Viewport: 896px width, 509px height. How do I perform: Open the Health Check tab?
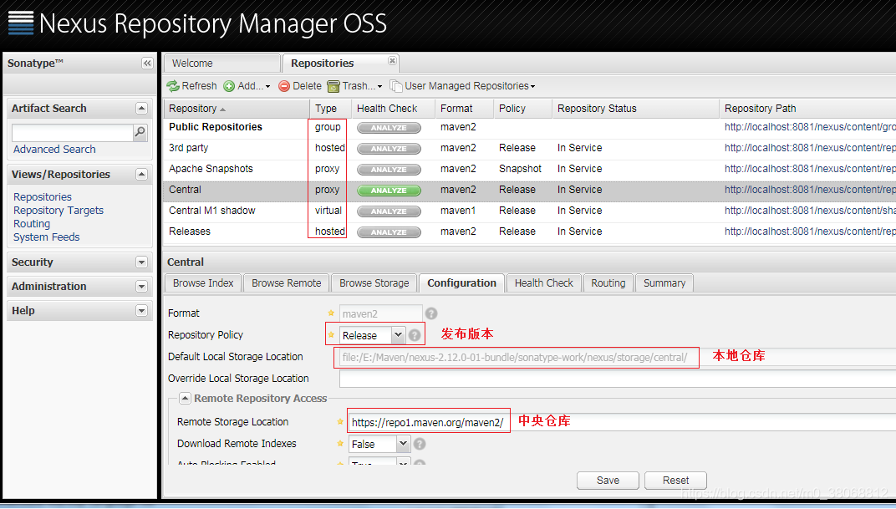tap(544, 282)
